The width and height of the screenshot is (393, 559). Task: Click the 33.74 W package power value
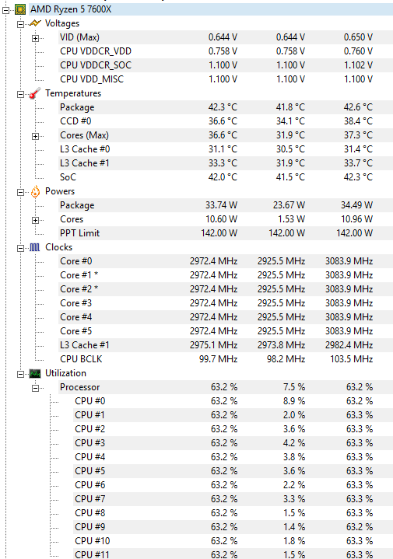tap(221, 205)
